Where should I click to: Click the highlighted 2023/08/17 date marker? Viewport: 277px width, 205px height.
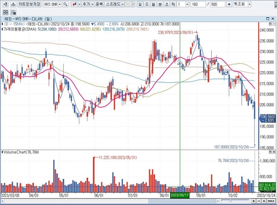[179, 195]
